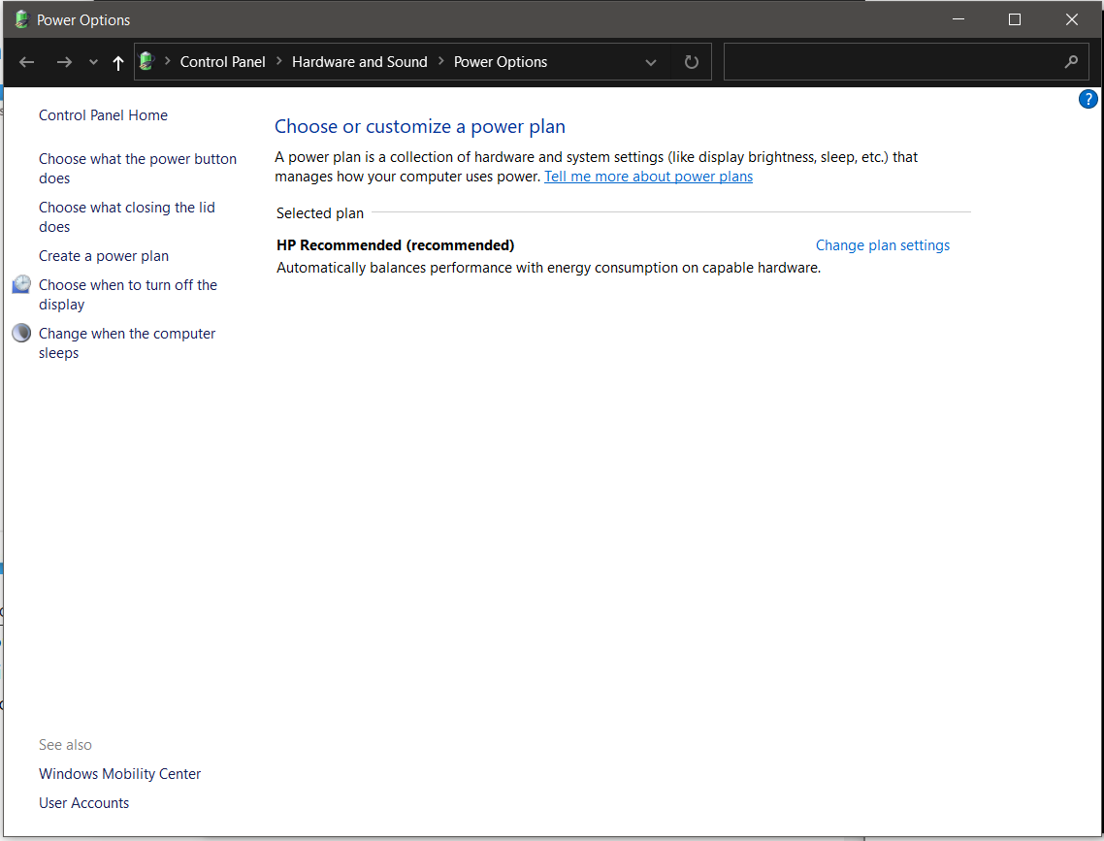Screen dimensions: 1104x841
Task: Open Help via the blue question mark
Action: 1088,99
